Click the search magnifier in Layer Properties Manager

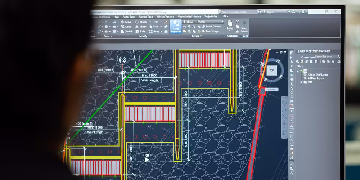(x=338, y=57)
